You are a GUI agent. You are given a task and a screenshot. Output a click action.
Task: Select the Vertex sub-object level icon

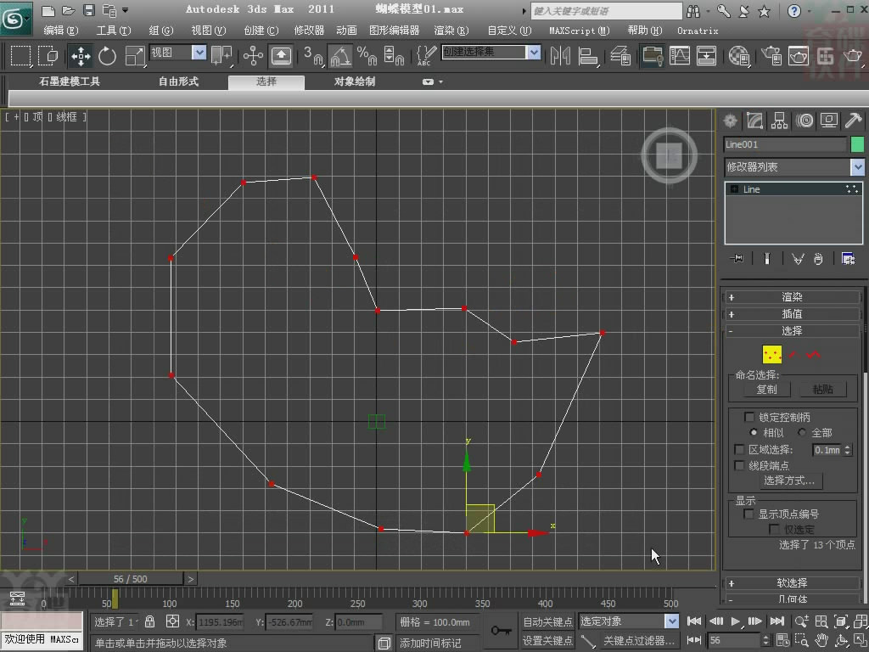[x=772, y=354]
